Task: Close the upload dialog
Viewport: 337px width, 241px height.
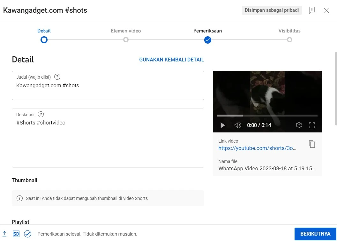Action: pos(326,10)
